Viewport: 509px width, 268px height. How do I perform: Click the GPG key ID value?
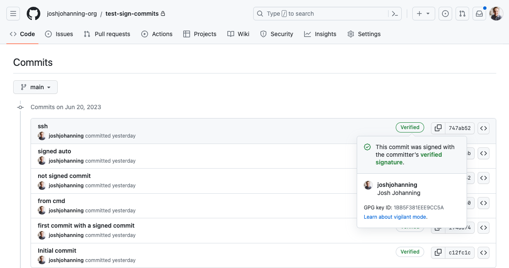[418, 207]
